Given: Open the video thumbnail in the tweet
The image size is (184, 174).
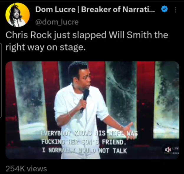Looking at the screenshot, I should [x=92, y=110].
